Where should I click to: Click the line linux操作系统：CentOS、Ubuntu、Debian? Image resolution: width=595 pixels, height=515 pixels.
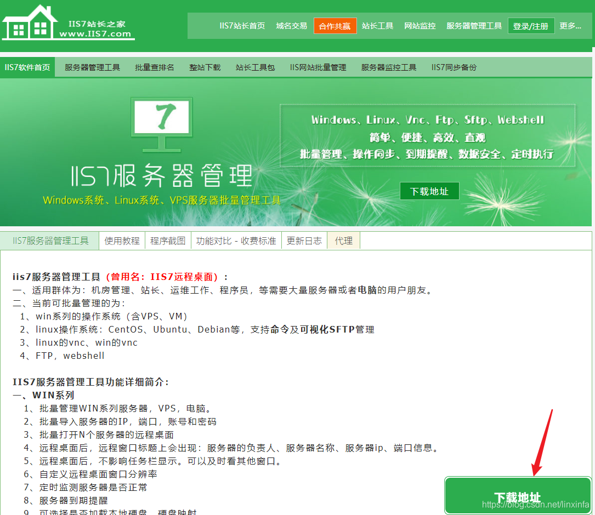197,330
